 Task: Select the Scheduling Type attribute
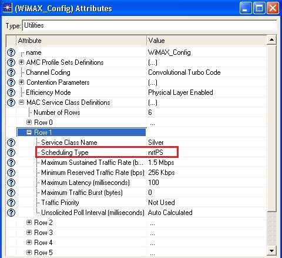65,153
